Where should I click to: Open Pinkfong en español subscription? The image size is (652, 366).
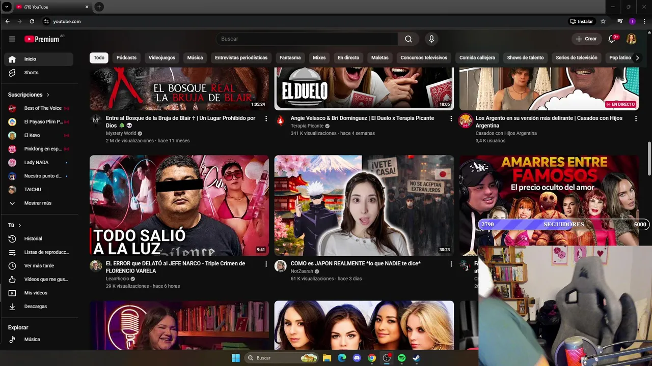39,149
